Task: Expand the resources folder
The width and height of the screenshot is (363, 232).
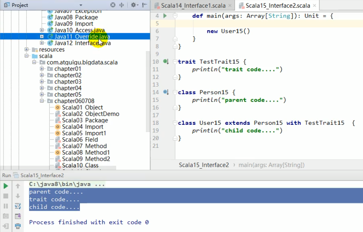Action: (x=26, y=50)
